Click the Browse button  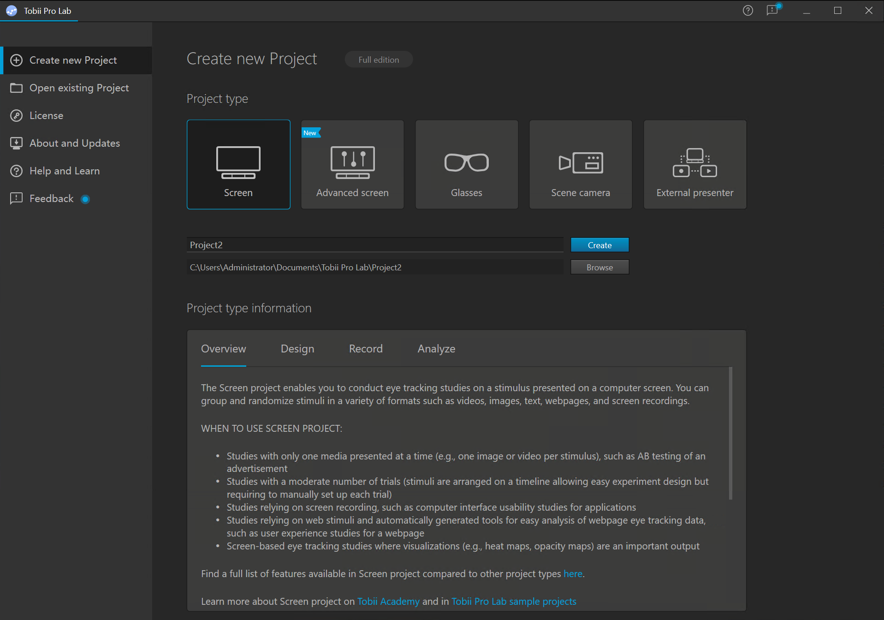pyautogui.click(x=600, y=267)
